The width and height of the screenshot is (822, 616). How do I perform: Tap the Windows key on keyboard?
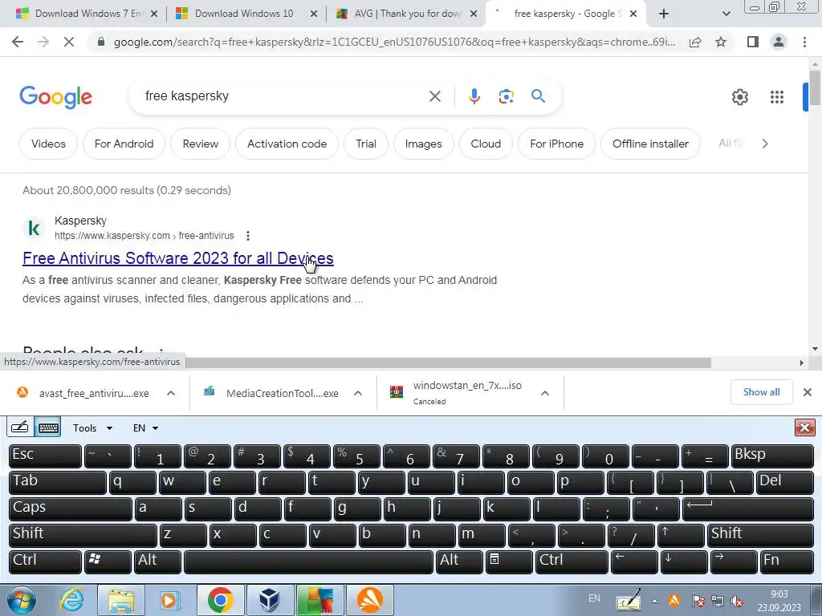pyautogui.click(x=108, y=561)
